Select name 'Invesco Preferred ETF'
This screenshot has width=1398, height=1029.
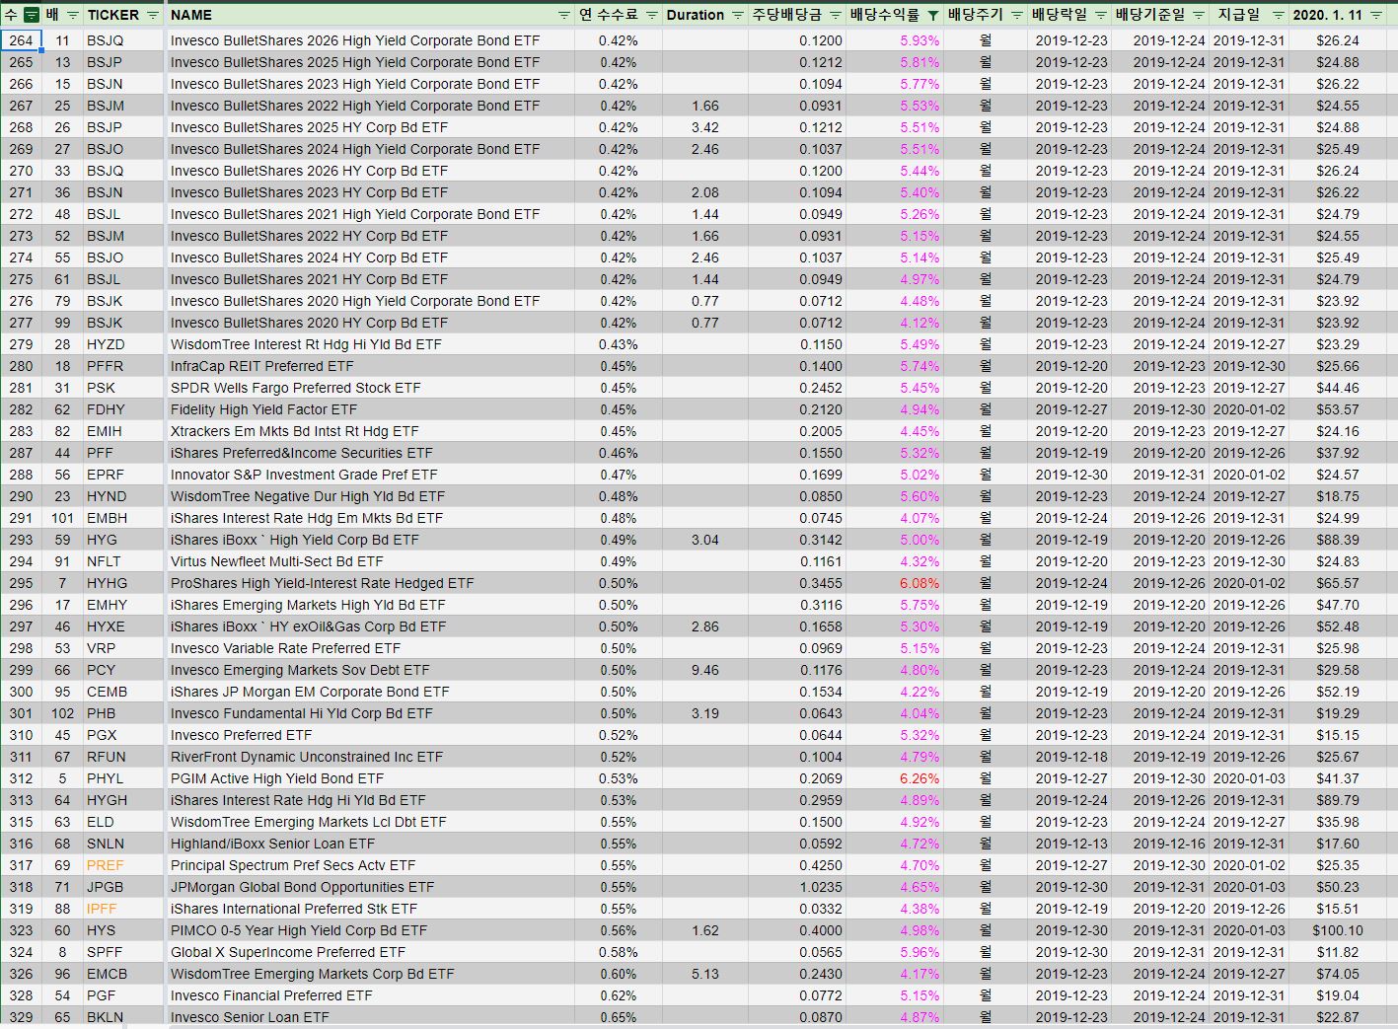tap(370, 735)
